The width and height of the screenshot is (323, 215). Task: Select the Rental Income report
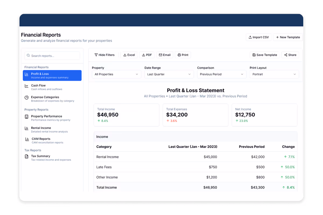(x=52, y=130)
